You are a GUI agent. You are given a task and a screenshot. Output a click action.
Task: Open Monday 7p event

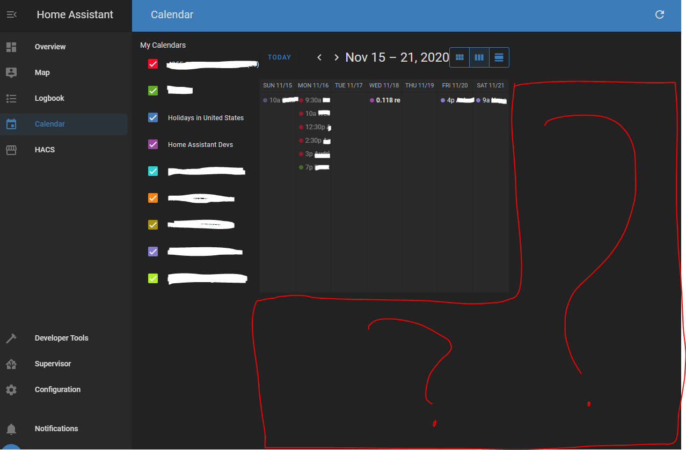[313, 167]
